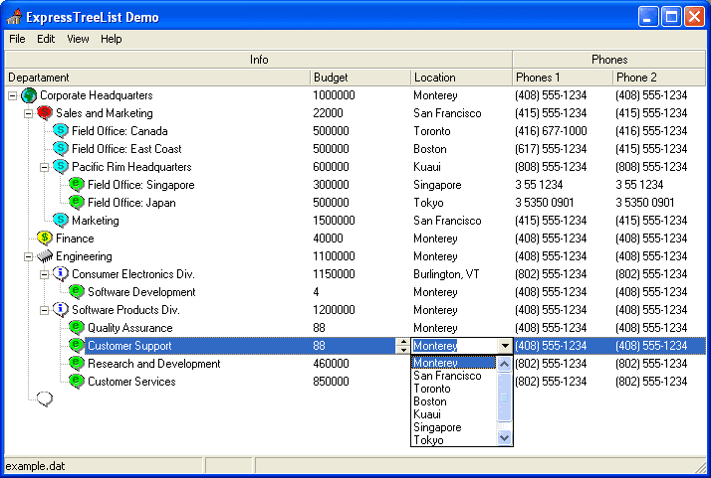Click the Burlington, VT location cell
This screenshot has height=478, width=711.
[446, 274]
